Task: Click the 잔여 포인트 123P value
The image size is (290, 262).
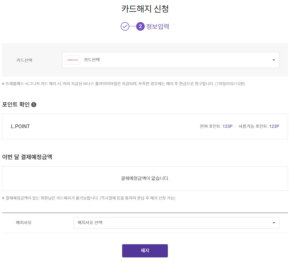Action: (x=227, y=126)
